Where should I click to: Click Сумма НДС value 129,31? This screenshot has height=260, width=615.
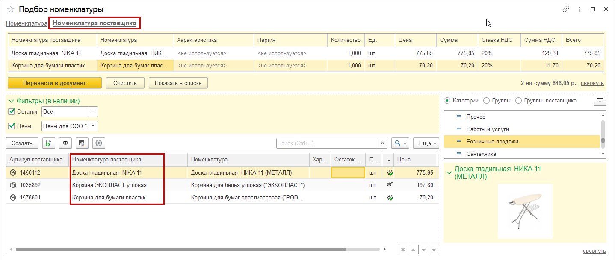click(x=550, y=53)
